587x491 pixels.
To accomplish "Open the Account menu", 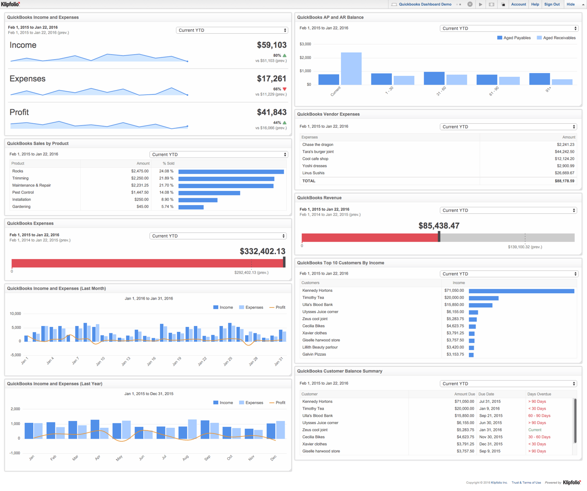I will click(519, 4).
